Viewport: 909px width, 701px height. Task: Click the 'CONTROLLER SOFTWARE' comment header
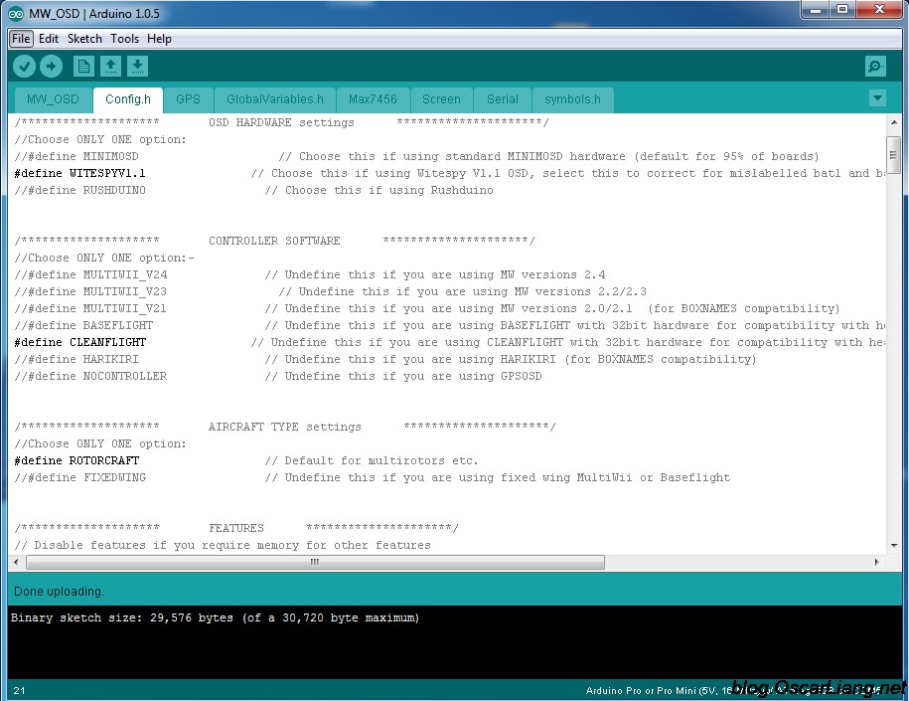click(x=274, y=241)
